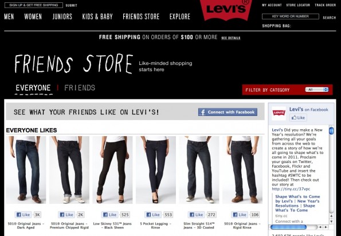Connect with Facebook button
The height and width of the screenshot is (236, 341).
pos(228,112)
